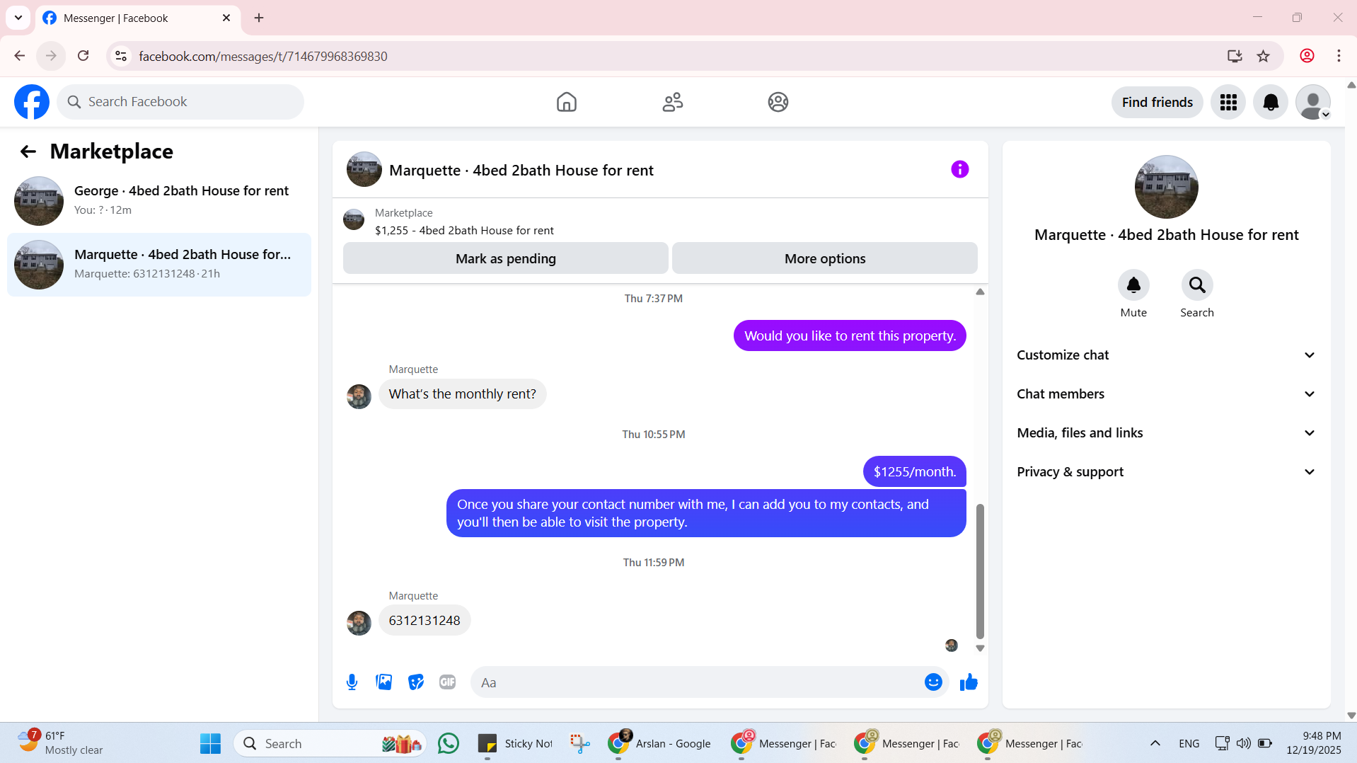1357x763 pixels.
Task: Send a thumbs-up like
Action: tap(969, 682)
